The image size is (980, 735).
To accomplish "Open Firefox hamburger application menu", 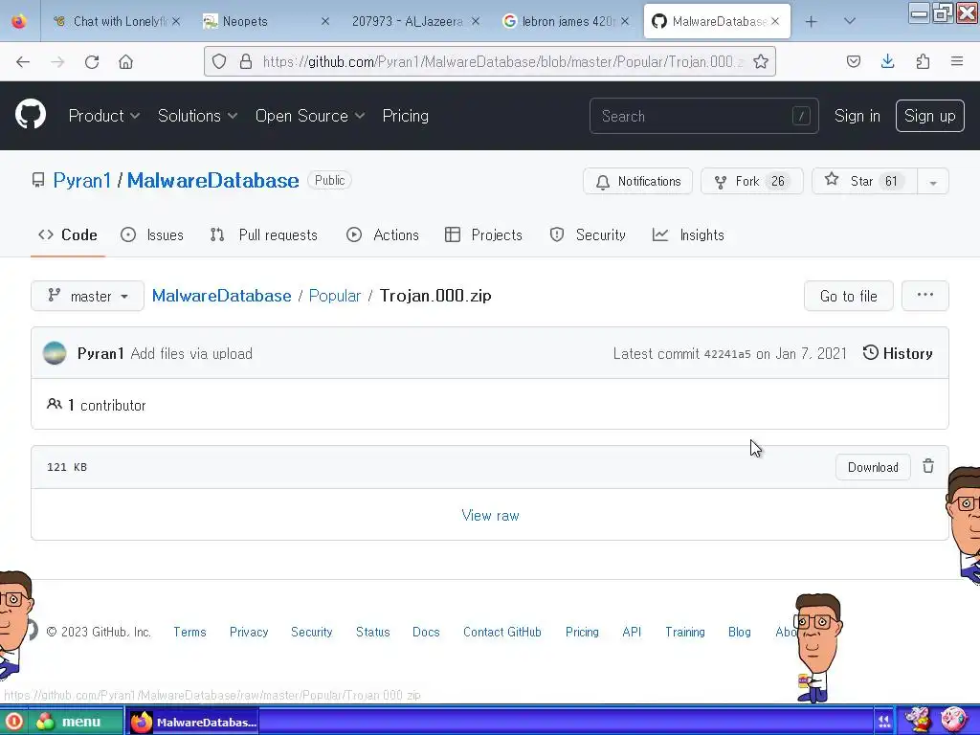I will (x=957, y=61).
